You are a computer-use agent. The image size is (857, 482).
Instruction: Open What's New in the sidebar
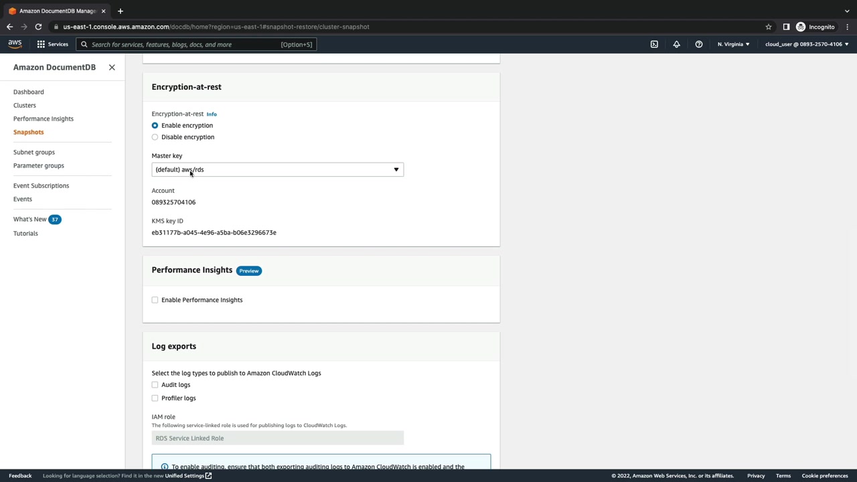(30, 219)
